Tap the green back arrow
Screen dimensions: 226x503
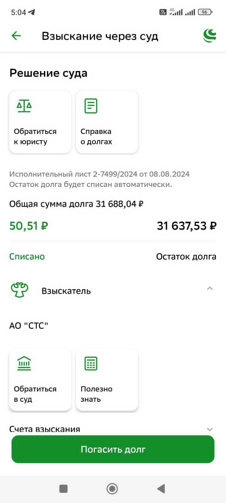point(16,36)
